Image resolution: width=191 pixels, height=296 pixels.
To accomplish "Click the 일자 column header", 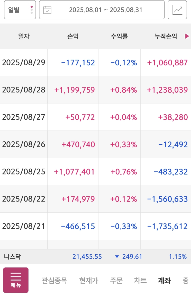I will click(24, 37).
